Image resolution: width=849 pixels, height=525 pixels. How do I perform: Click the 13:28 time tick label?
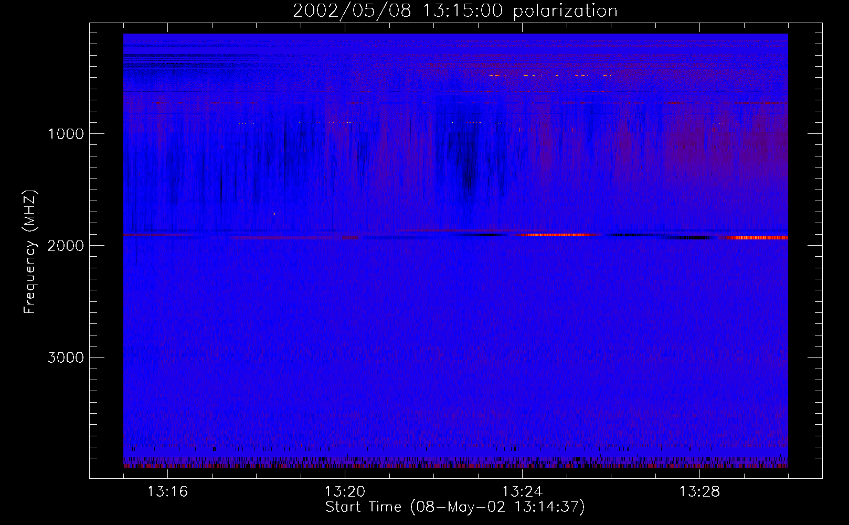pyautogui.click(x=699, y=491)
